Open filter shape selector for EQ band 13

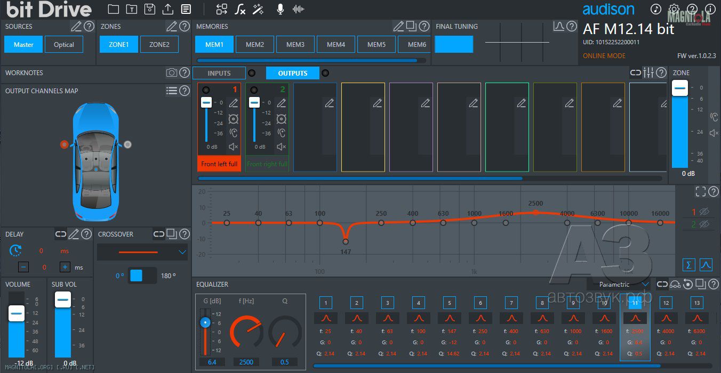697,318
